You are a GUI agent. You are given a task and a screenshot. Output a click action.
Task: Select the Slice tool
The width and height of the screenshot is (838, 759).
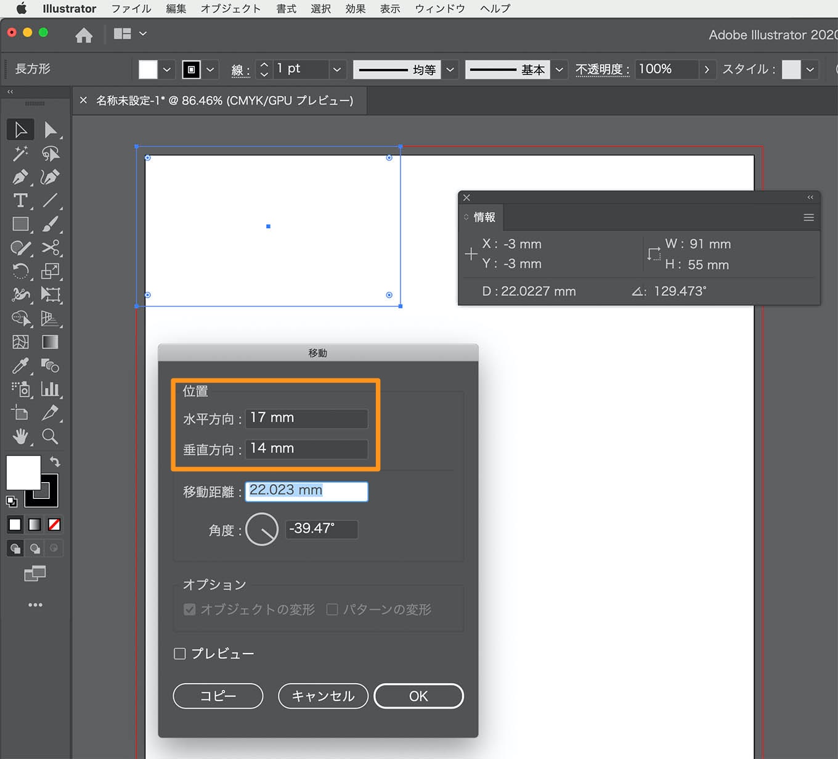pyautogui.click(x=51, y=413)
